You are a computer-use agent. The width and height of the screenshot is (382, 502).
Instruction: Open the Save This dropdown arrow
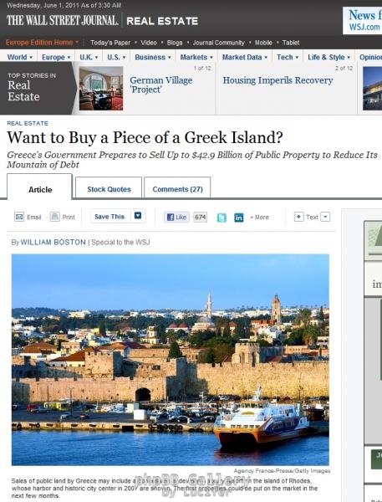pyautogui.click(x=138, y=216)
